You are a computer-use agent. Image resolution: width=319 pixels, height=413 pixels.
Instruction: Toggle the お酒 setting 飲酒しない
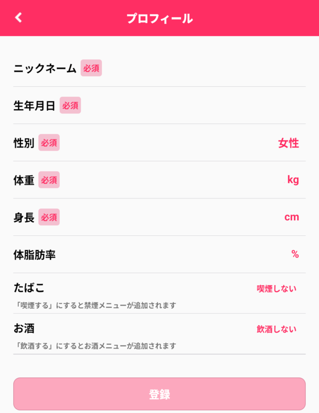276,329
